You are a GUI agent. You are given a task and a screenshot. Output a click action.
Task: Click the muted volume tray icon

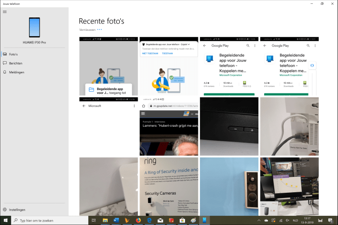[288, 221]
